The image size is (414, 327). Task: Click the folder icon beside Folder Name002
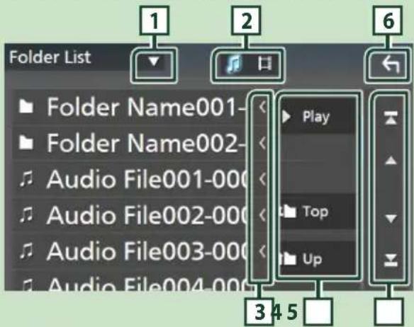click(26, 143)
